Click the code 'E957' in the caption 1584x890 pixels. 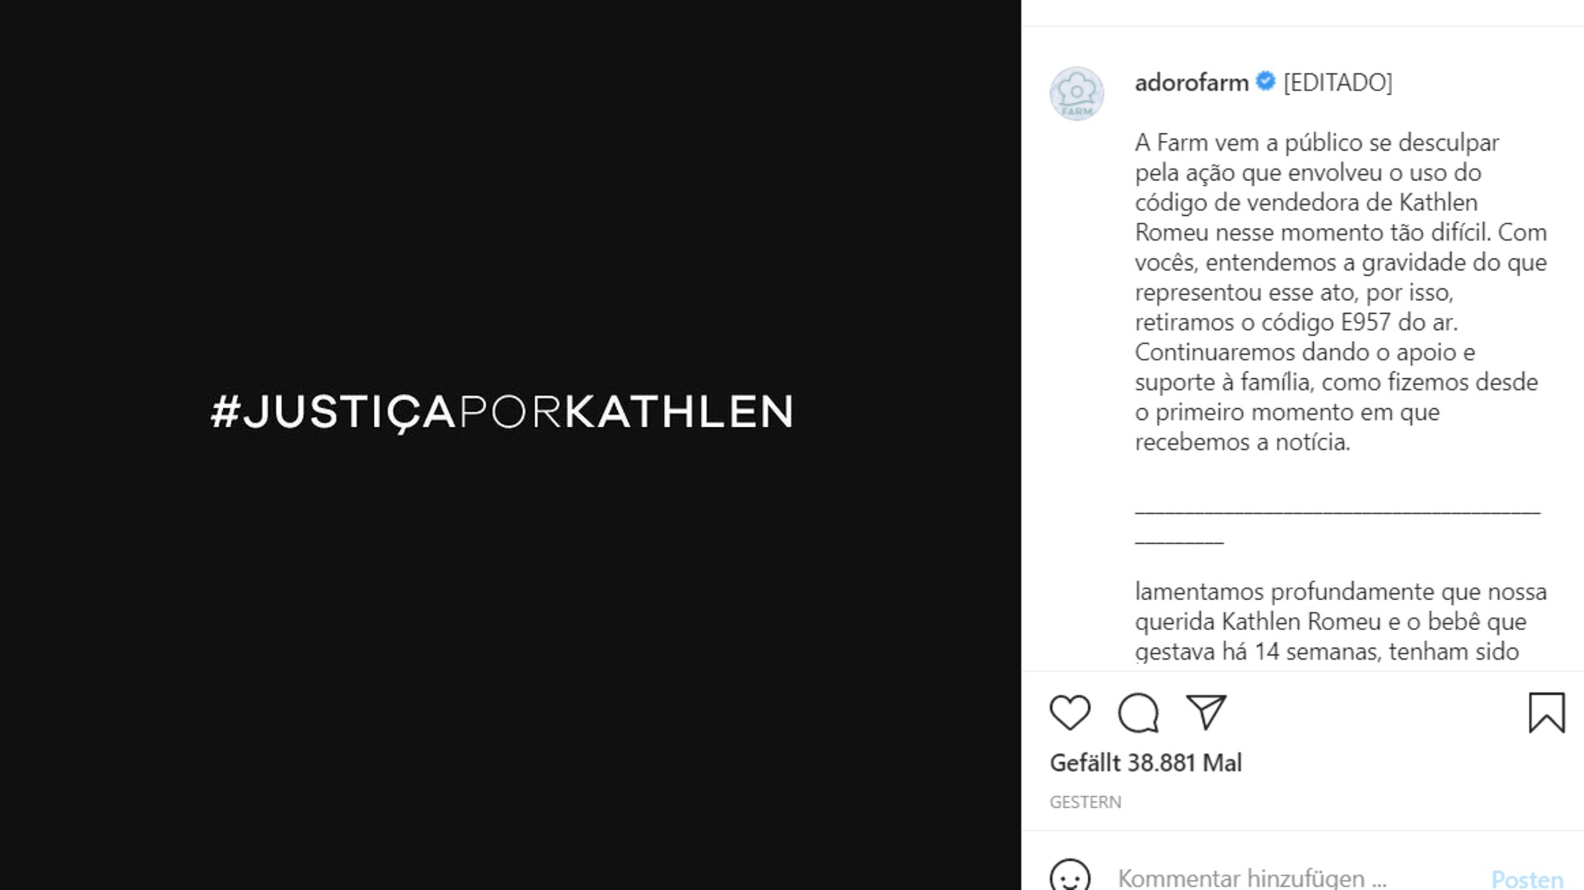(x=1366, y=322)
